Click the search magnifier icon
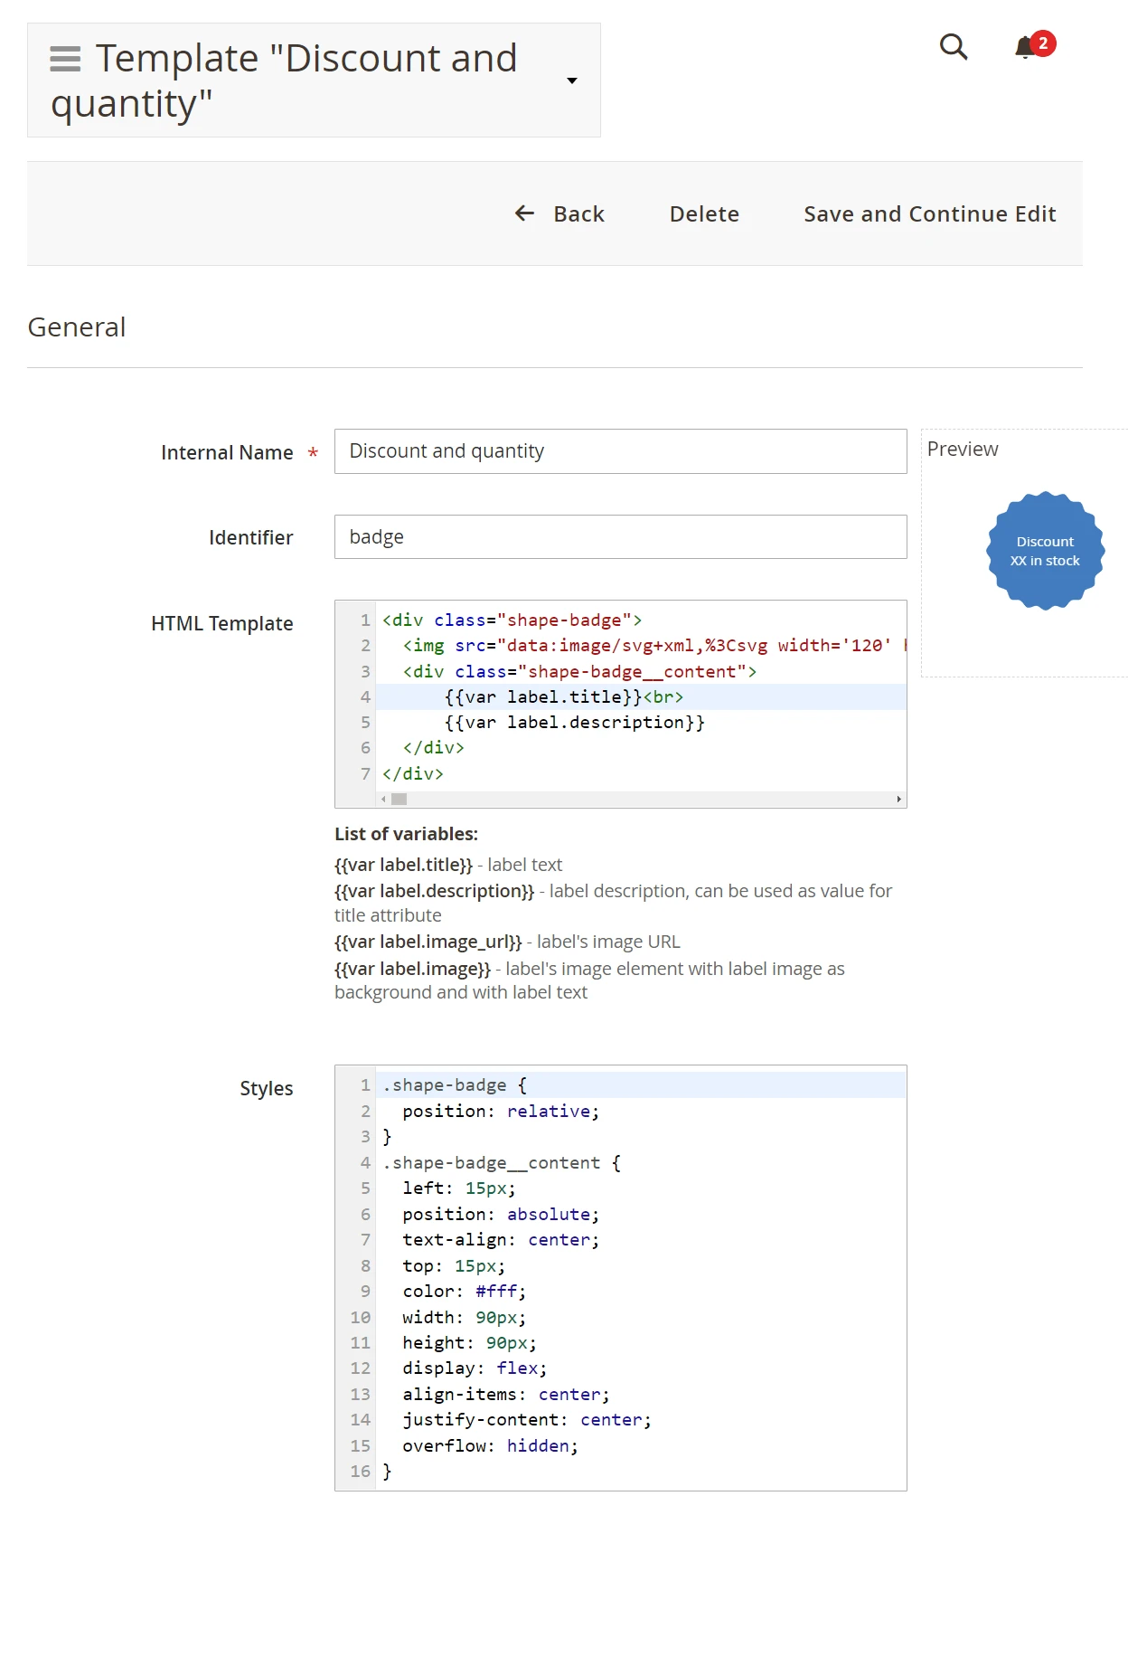The image size is (1128, 1657). click(954, 46)
